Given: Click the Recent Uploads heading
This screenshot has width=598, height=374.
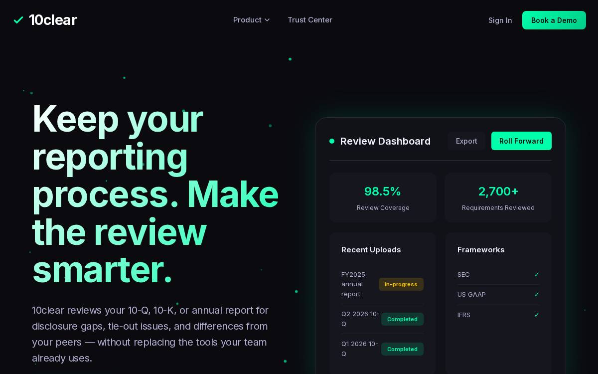Looking at the screenshot, I should tap(371, 250).
